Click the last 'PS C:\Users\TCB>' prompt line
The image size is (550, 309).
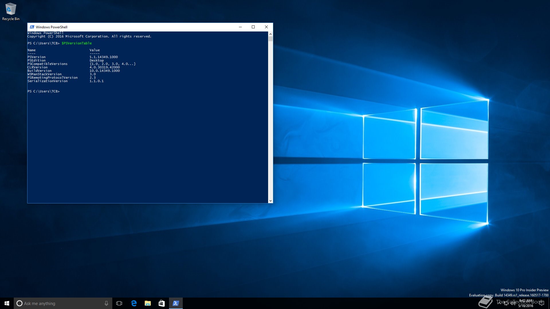[44, 91]
